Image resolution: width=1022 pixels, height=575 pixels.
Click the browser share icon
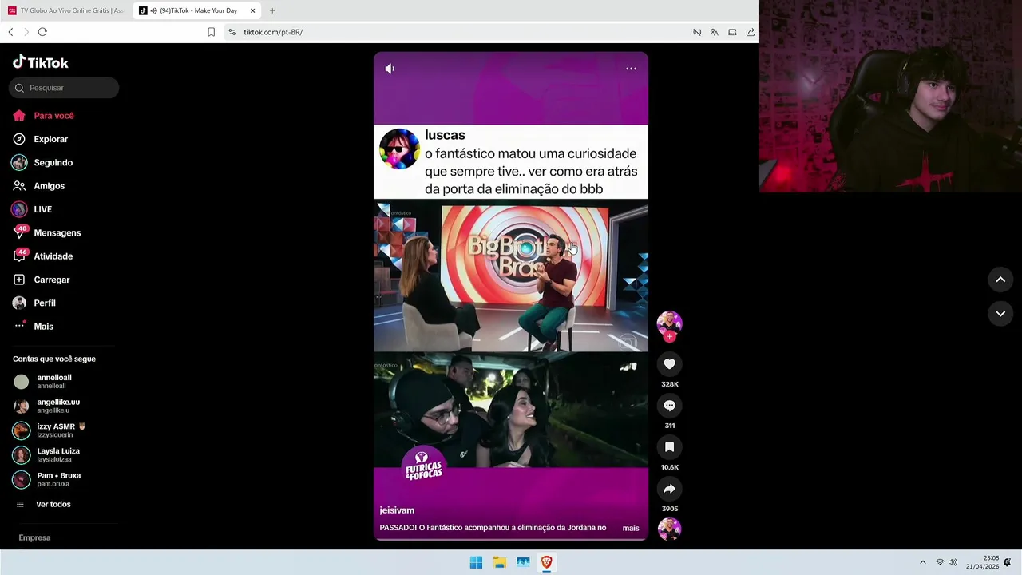pos(751,32)
